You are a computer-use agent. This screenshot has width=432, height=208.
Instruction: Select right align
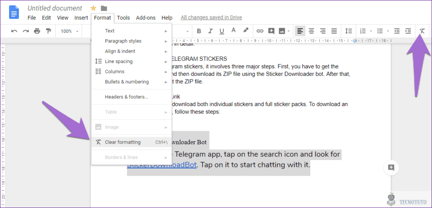pyautogui.click(x=323, y=31)
